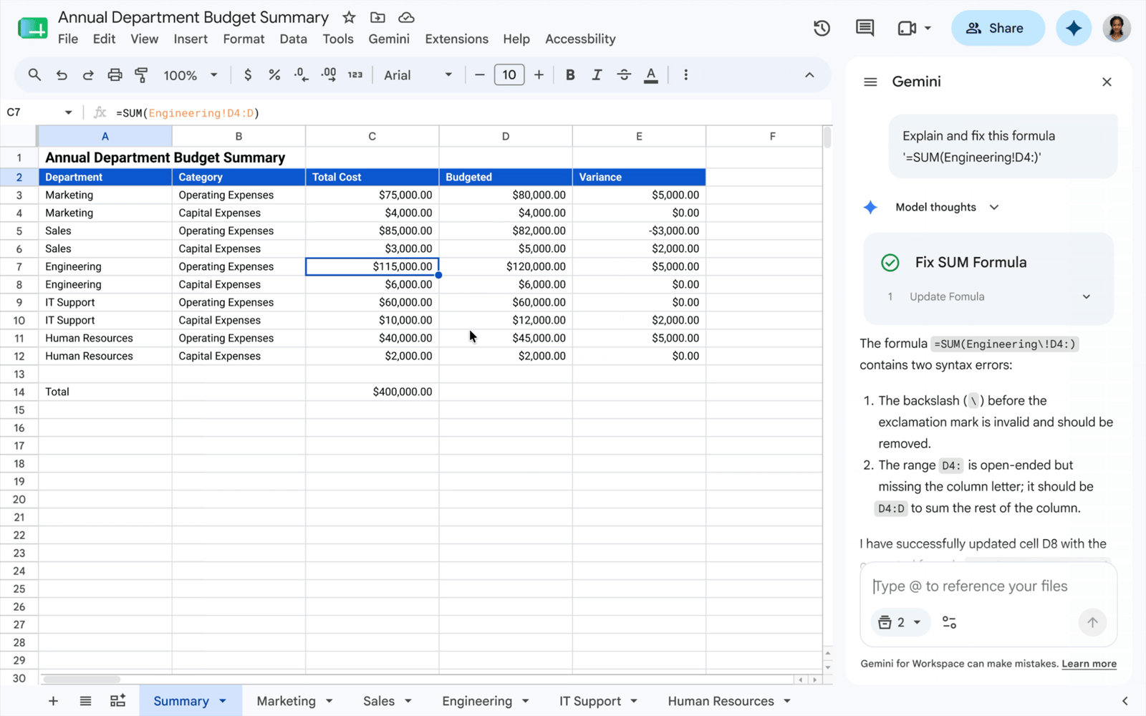Hide the menus with the collapse arrow
The width and height of the screenshot is (1146, 716).
[809, 74]
